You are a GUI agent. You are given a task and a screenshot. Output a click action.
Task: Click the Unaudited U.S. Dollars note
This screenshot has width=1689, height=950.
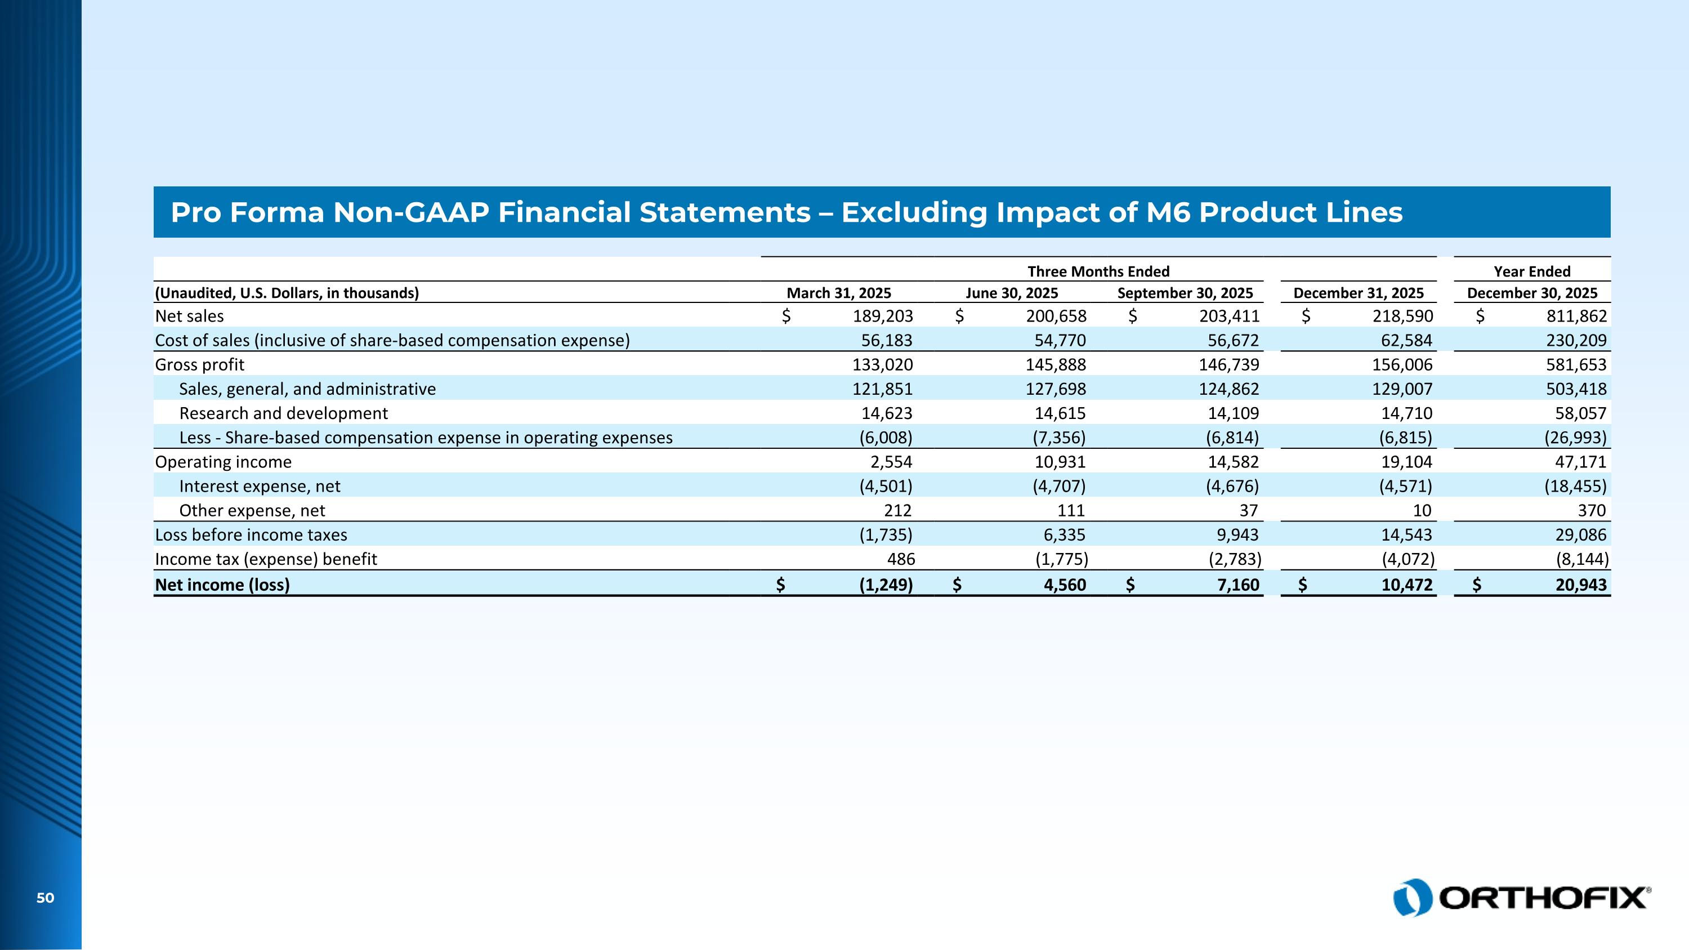click(x=287, y=293)
